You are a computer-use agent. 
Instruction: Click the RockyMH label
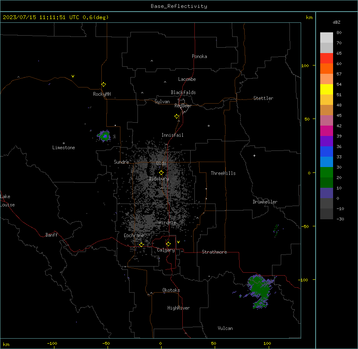pyautogui.click(x=102, y=94)
